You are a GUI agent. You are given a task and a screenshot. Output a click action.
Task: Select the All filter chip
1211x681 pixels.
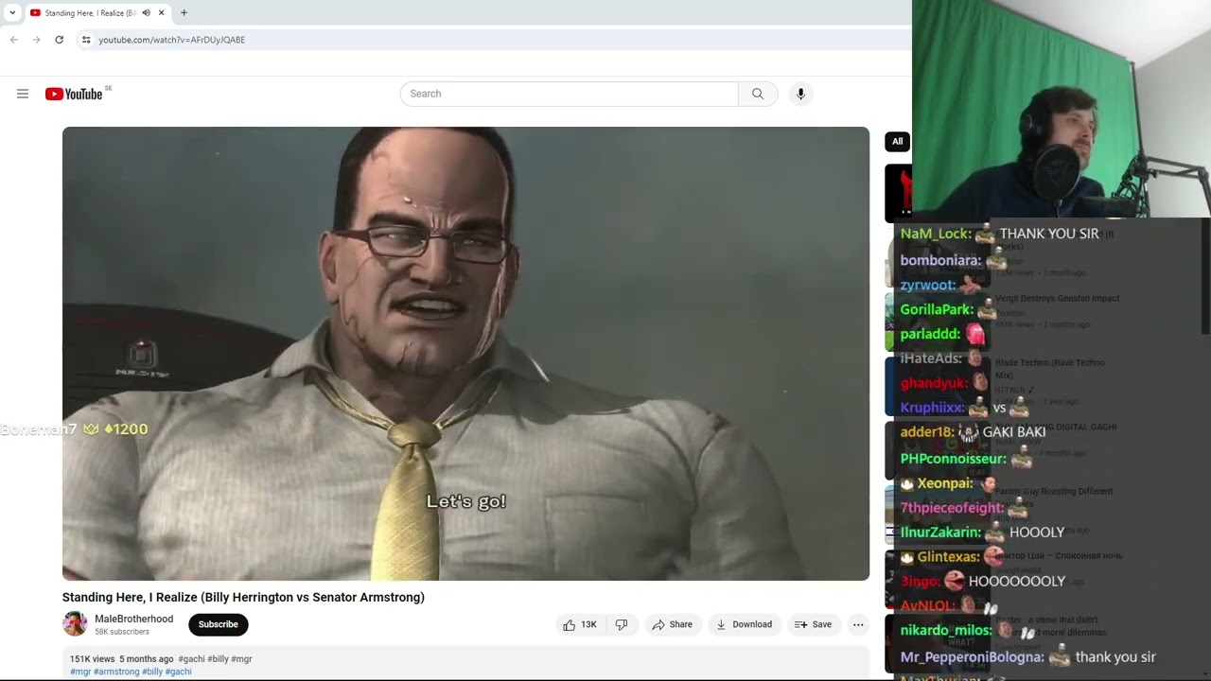point(897,142)
